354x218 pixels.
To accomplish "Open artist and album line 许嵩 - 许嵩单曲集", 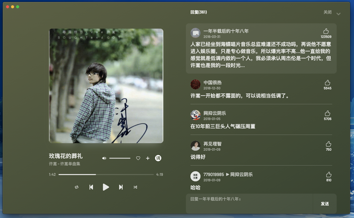I will click(x=65, y=164).
